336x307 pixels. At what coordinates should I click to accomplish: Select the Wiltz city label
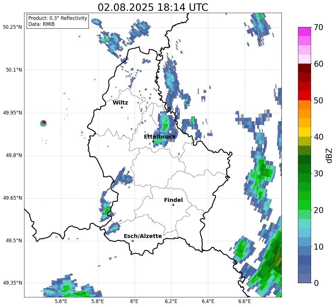(x=120, y=103)
